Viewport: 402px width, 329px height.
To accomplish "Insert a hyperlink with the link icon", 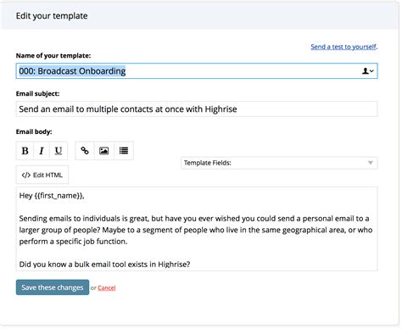I will (85, 151).
